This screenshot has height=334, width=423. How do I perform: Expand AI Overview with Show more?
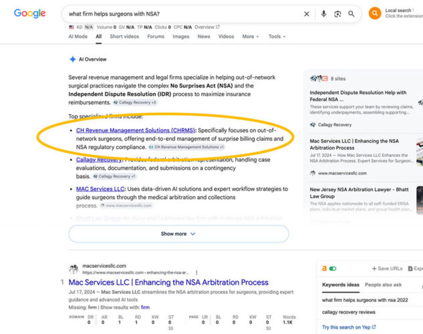(x=178, y=234)
